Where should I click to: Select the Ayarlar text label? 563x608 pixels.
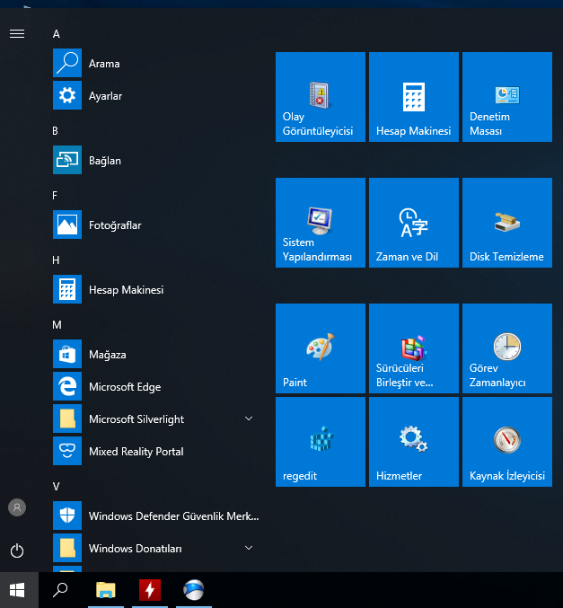click(x=105, y=96)
